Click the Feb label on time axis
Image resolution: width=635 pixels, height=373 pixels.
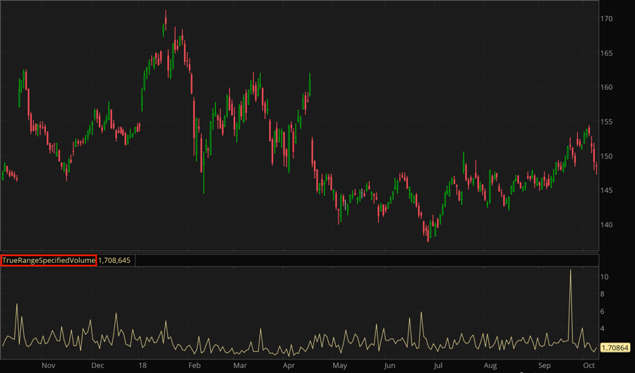194,366
